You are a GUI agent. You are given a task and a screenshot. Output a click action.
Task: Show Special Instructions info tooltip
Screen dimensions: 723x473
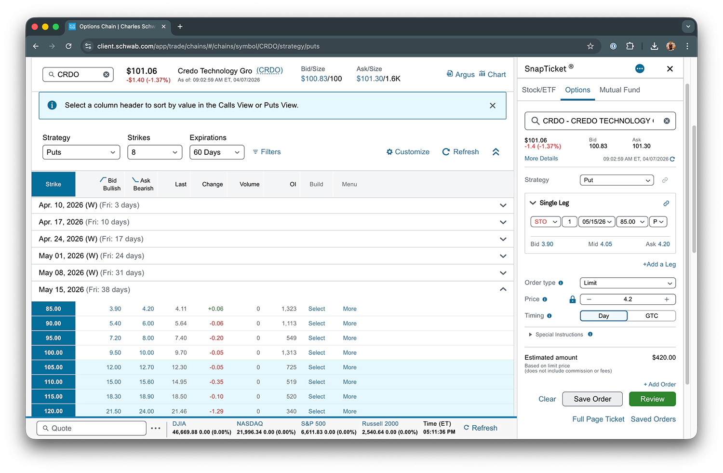point(590,334)
